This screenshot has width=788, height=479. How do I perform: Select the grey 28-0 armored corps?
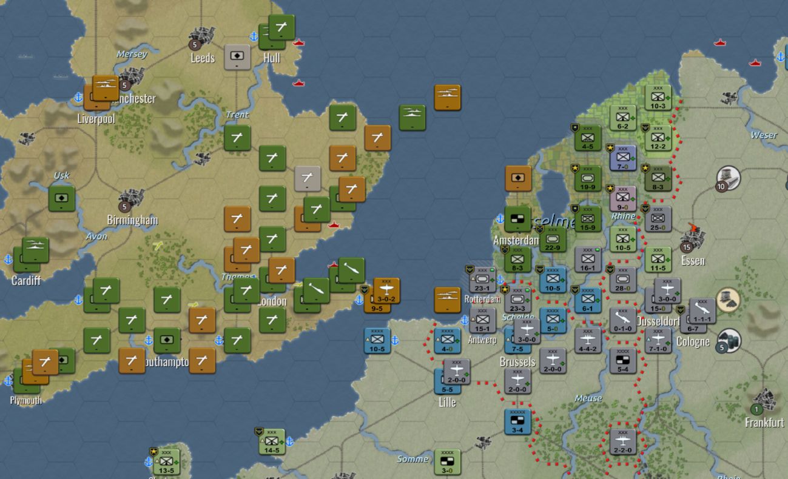tap(623, 280)
